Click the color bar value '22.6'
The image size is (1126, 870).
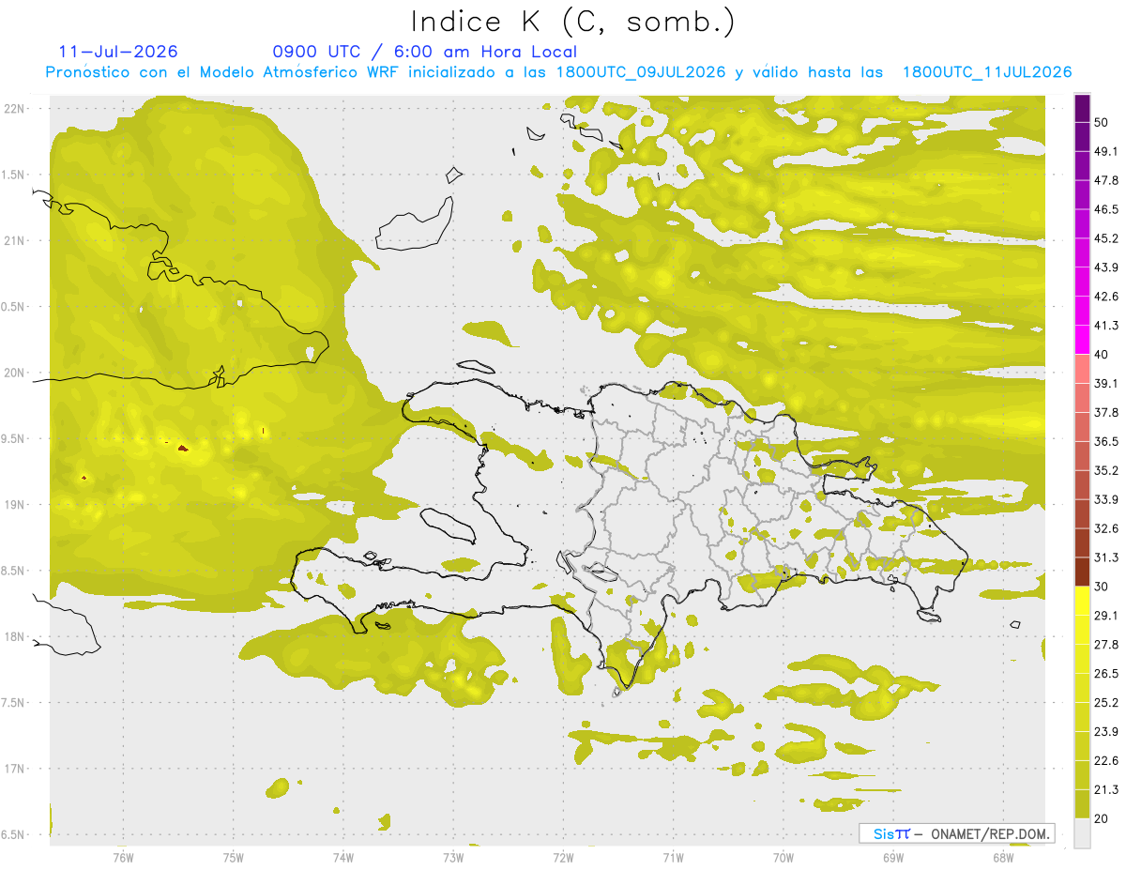[x=1106, y=761]
